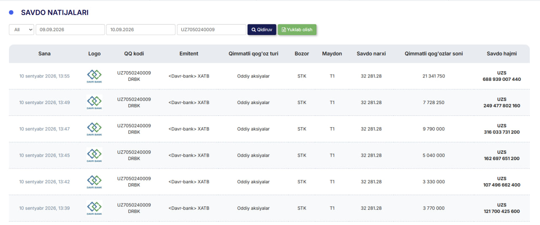This screenshot has width=540, height=225.
Task: Click the Savdo narxi column header
Action: tap(371, 54)
